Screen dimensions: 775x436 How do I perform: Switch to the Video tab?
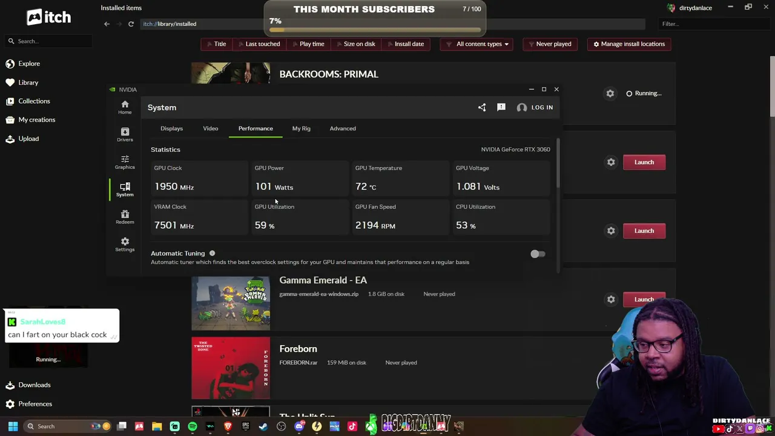(211, 128)
